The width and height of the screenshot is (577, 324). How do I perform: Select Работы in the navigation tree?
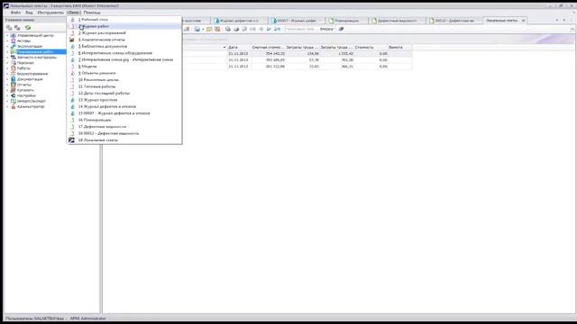[x=23, y=68]
